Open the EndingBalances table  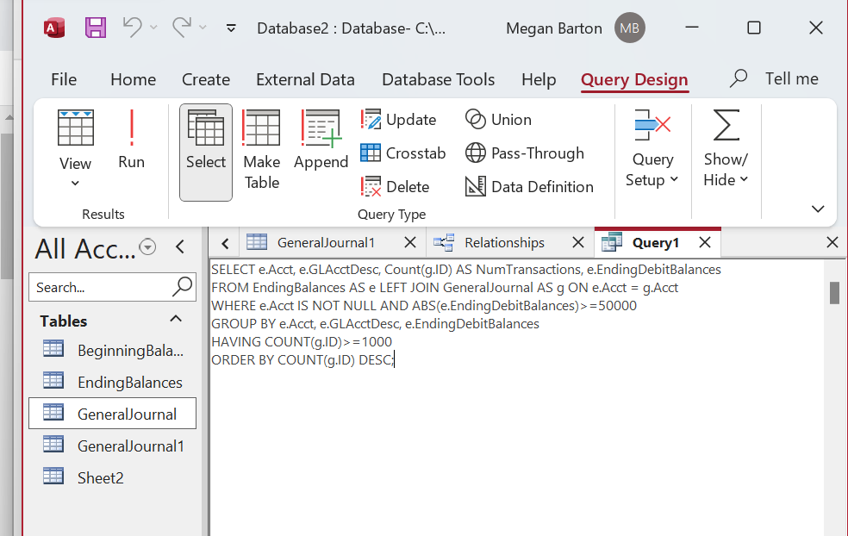pos(129,382)
